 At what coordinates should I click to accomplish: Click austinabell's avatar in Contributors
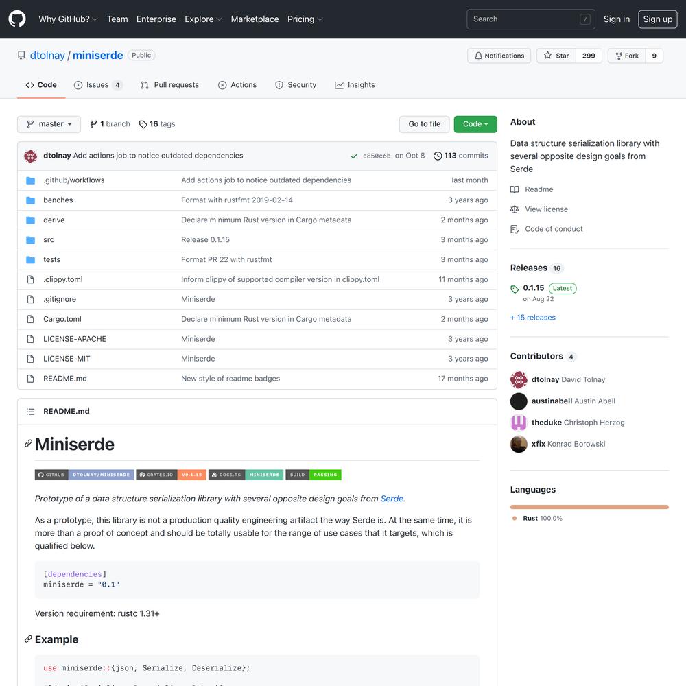519,401
